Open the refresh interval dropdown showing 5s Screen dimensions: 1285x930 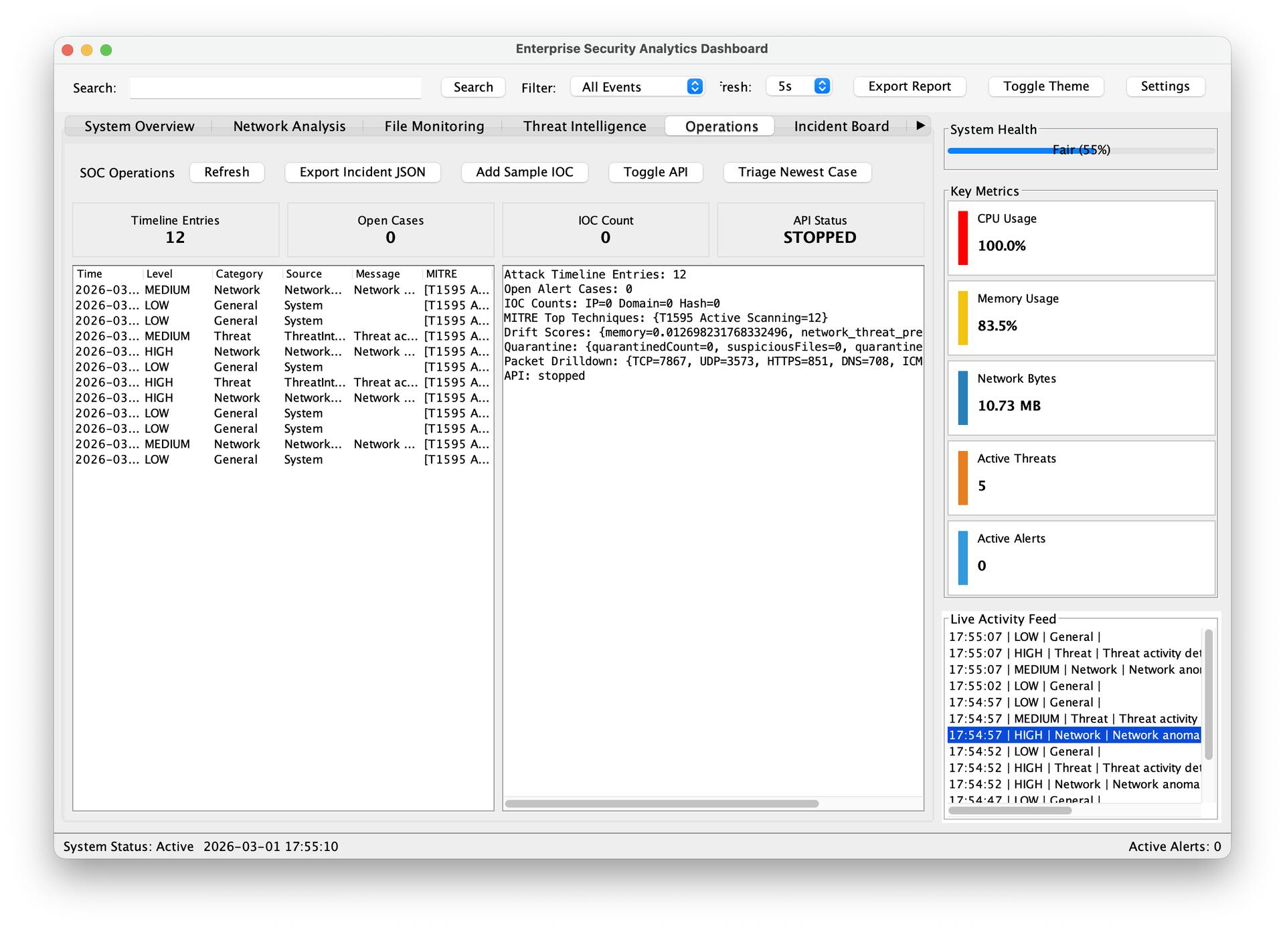click(798, 86)
